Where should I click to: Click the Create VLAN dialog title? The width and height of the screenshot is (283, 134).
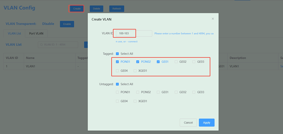click(101, 19)
